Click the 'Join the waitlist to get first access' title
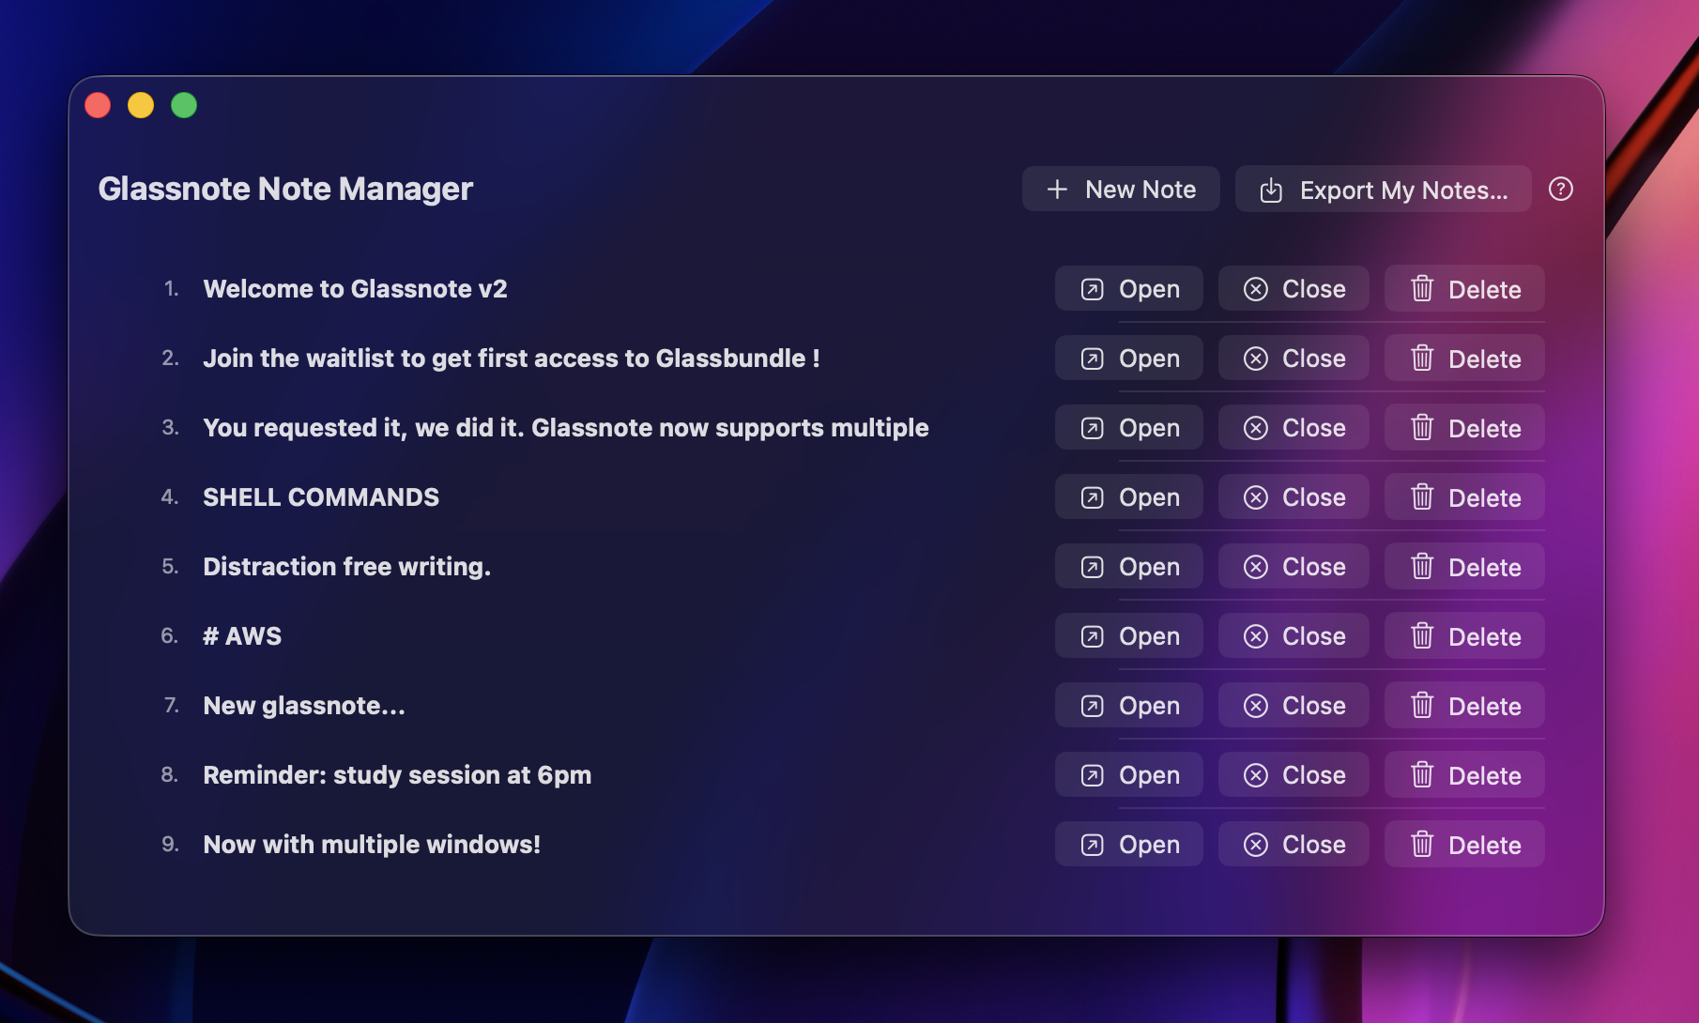Image resolution: width=1699 pixels, height=1023 pixels. [512, 359]
